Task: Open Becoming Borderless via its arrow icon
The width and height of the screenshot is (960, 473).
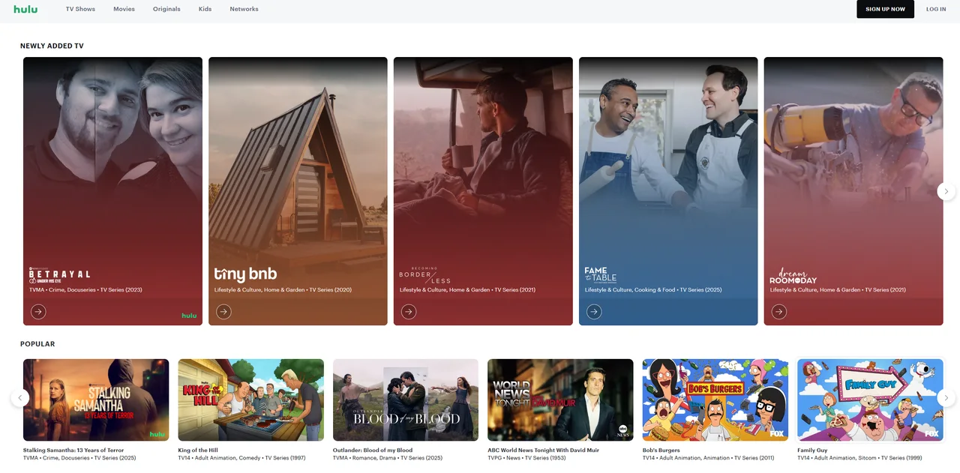Action: point(409,311)
